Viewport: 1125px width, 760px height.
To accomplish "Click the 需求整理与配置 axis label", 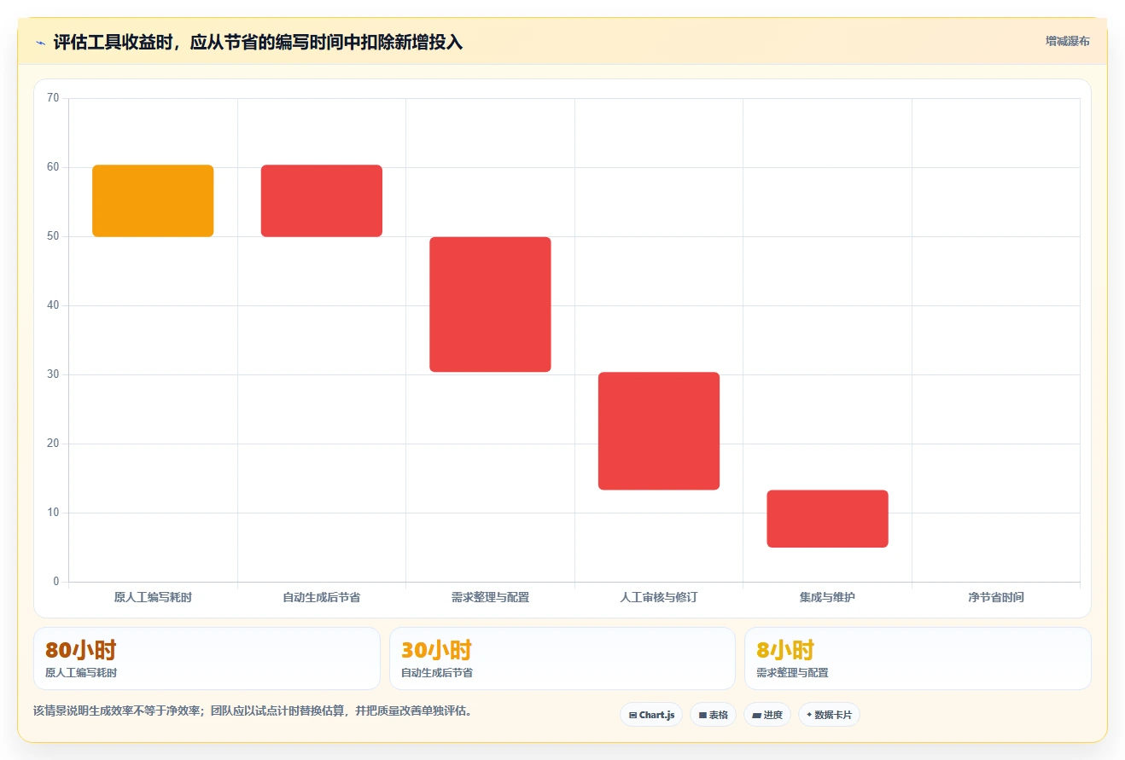I will click(x=490, y=597).
